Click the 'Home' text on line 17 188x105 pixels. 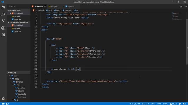(x=88, y=48)
